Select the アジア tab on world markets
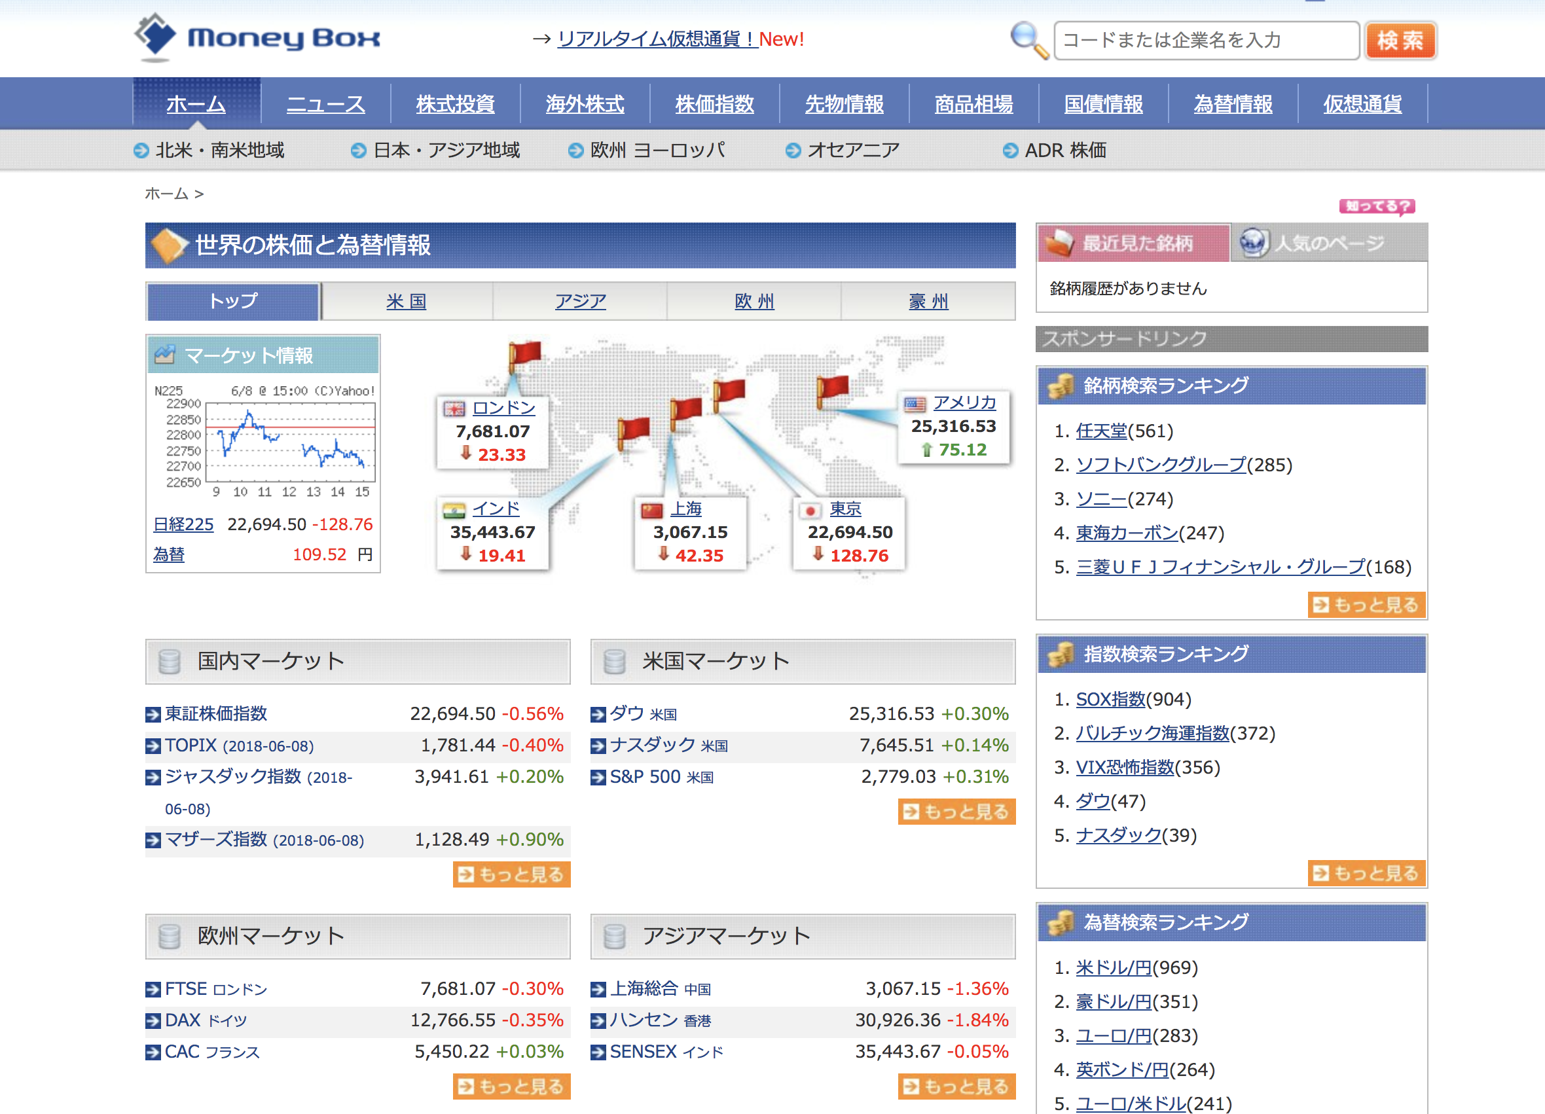The image size is (1545, 1114). [x=582, y=300]
